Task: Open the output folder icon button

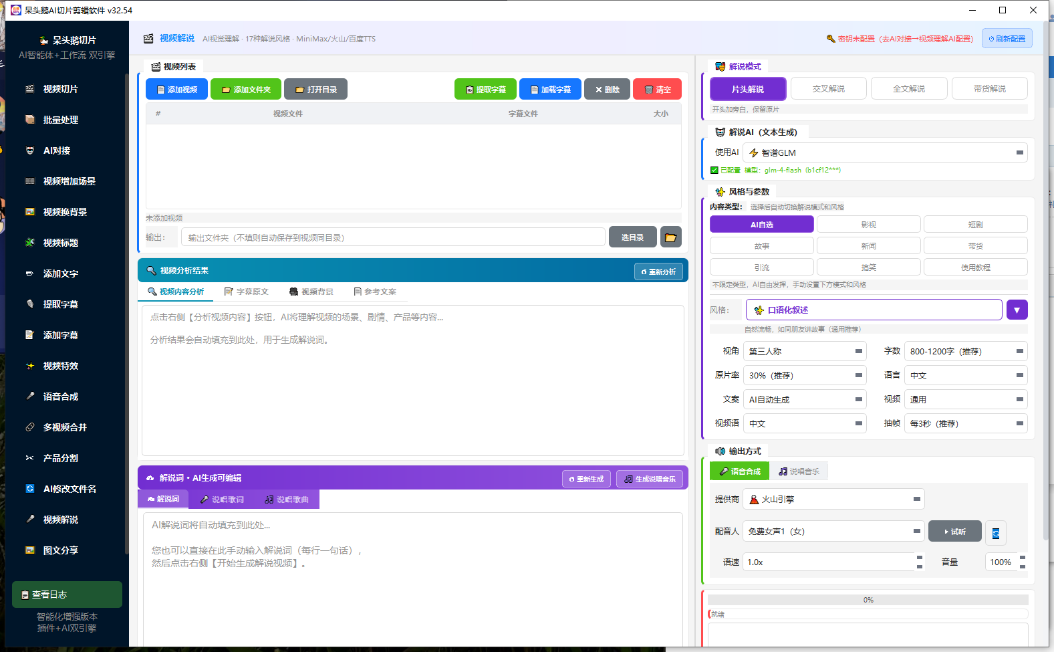Action: click(670, 237)
